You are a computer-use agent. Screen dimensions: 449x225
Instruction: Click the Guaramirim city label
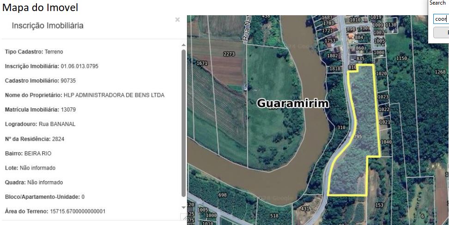click(293, 103)
